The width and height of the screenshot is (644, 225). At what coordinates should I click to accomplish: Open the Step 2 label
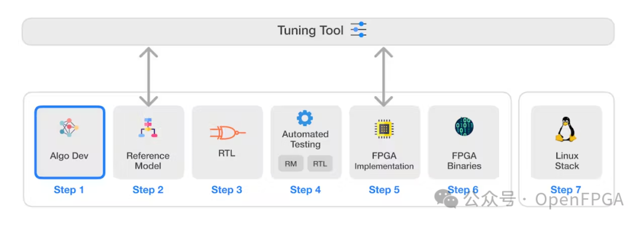coord(148,190)
